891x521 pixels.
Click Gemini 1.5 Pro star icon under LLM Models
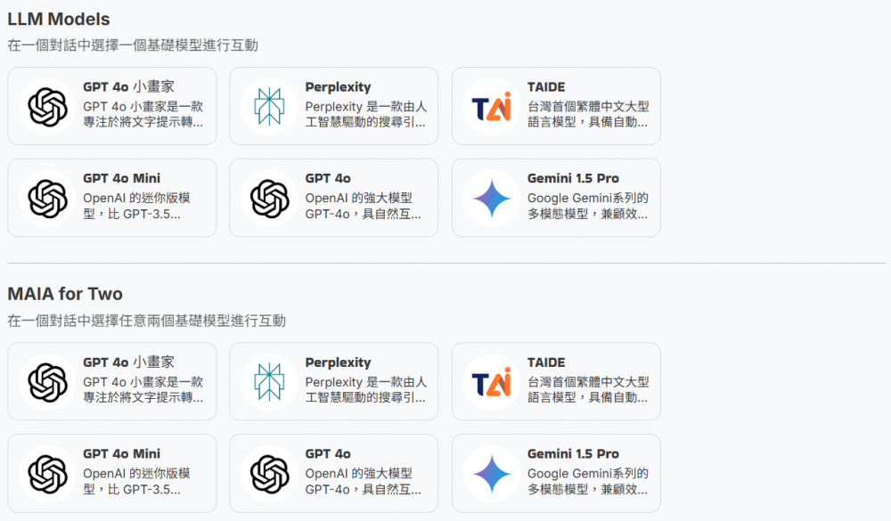[492, 198]
